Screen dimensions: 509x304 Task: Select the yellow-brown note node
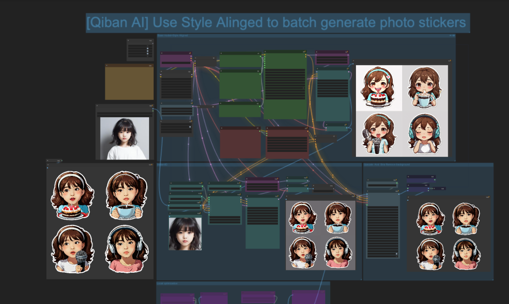129,82
